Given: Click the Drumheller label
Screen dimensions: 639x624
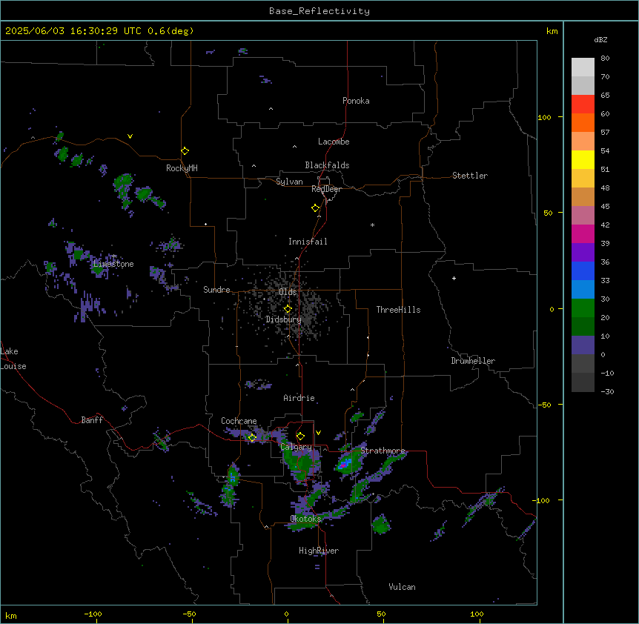Looking at the screenshot, I should point(473,361).
